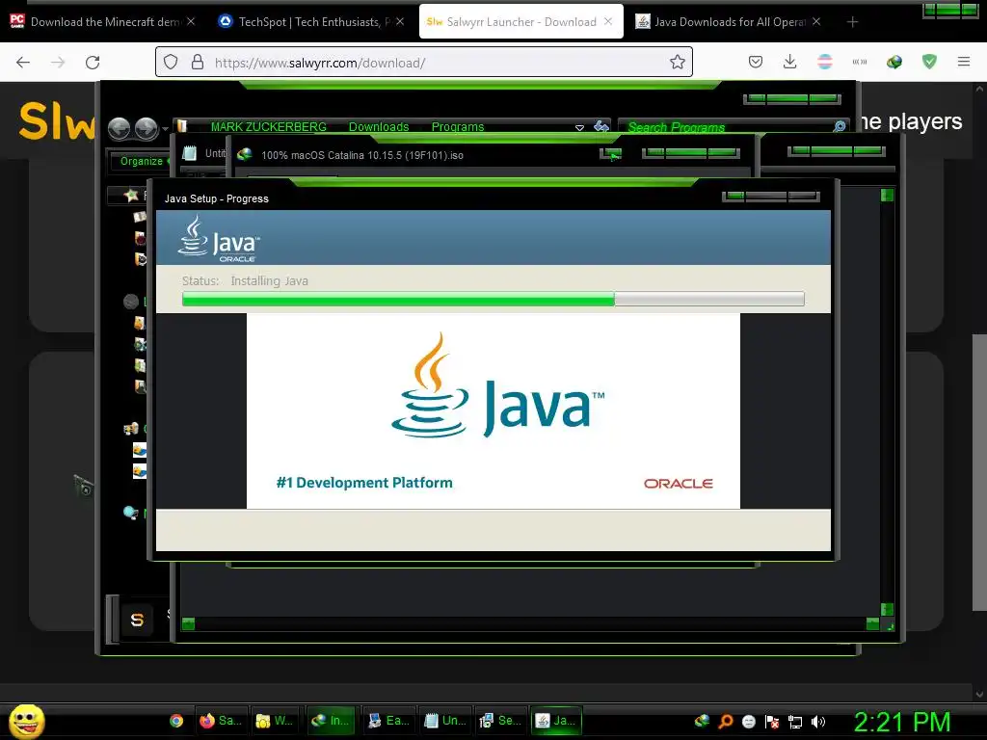The width and height of the screenshot is (987, 740).
Task: Refresh the Explorer address bar location
Action: coord(601,126)
